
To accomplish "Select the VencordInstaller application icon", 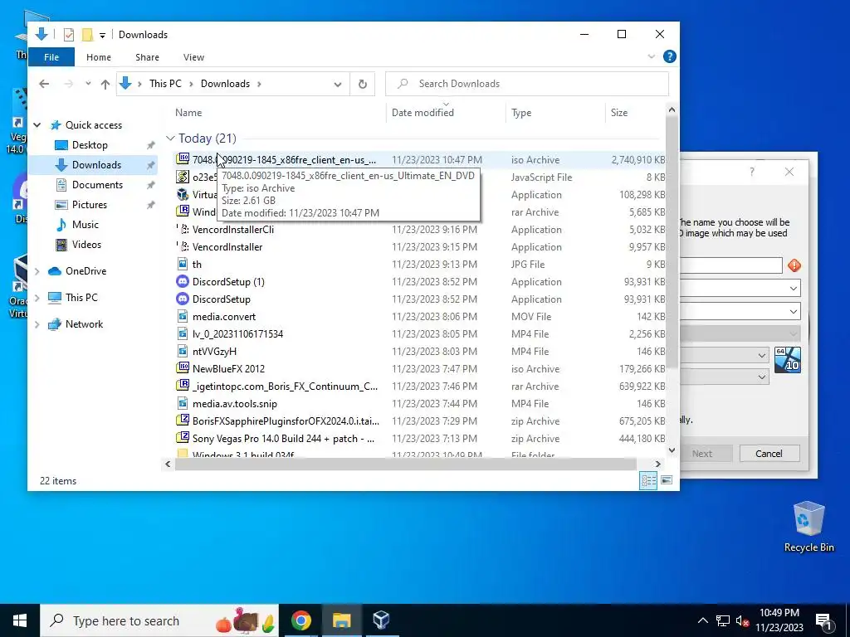I will click(183, 246).
